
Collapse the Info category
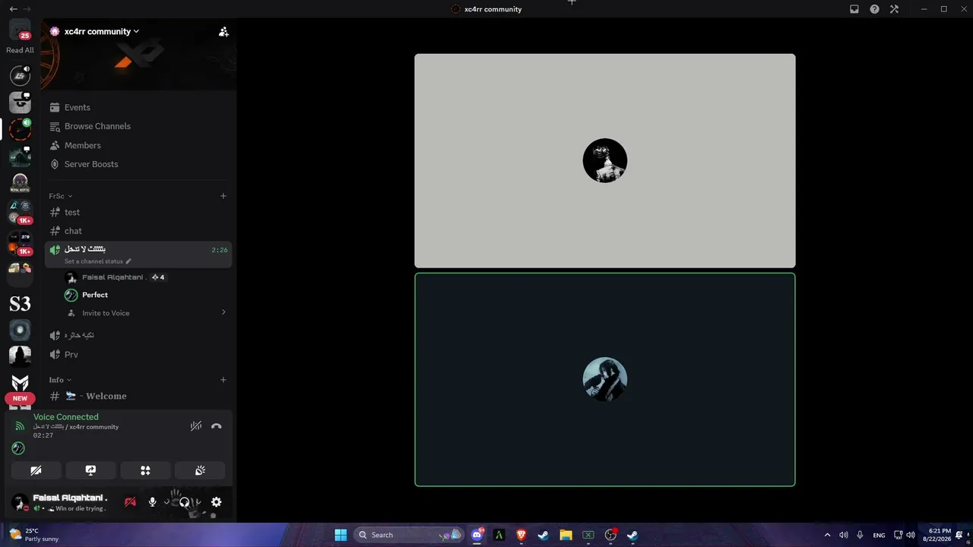point(60,380)
